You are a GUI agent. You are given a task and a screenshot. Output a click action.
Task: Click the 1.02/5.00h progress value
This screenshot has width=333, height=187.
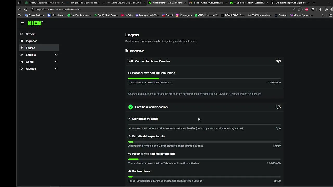pos(274,83)
